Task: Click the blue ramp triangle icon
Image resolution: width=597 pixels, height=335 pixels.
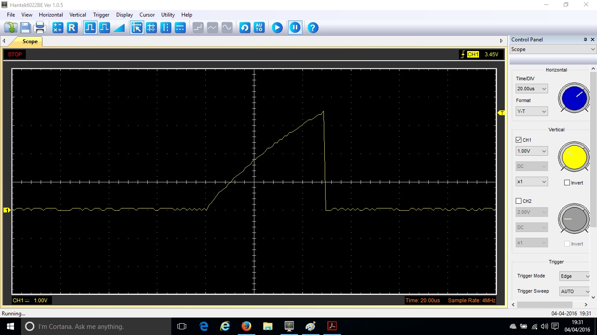Action: point(119,28)
